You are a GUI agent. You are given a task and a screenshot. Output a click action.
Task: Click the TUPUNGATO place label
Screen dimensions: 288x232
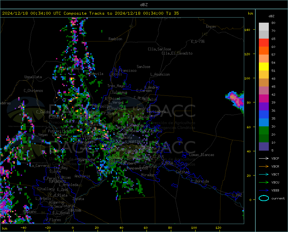click(x=57, y=182)
